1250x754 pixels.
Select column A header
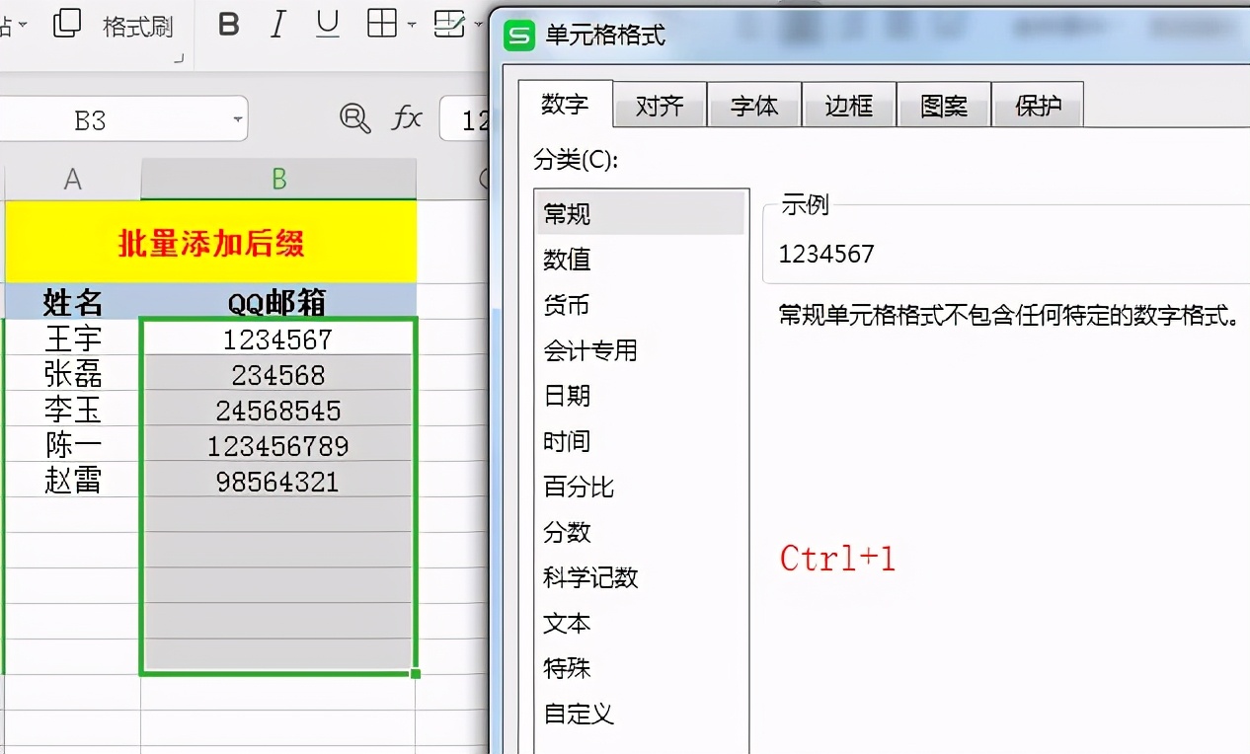point(73,179)
